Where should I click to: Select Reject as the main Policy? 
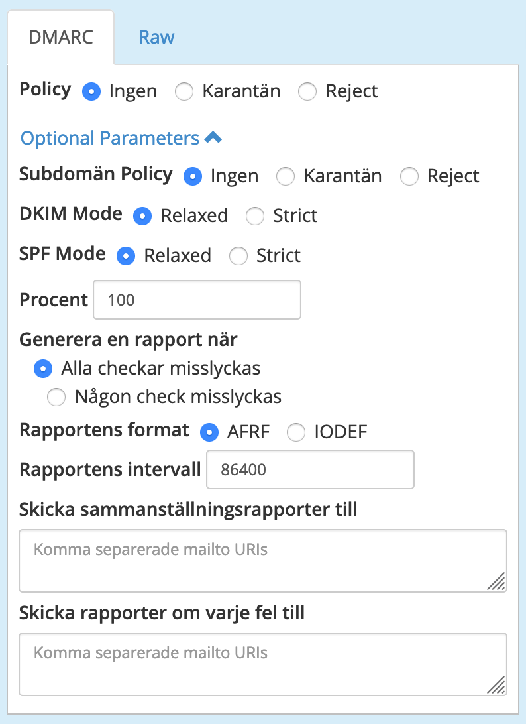pos(307,92)
